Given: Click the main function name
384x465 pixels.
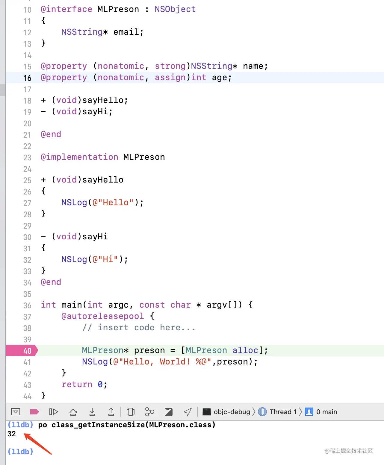Looking at the screenshot, I should (x=72, y=305).
